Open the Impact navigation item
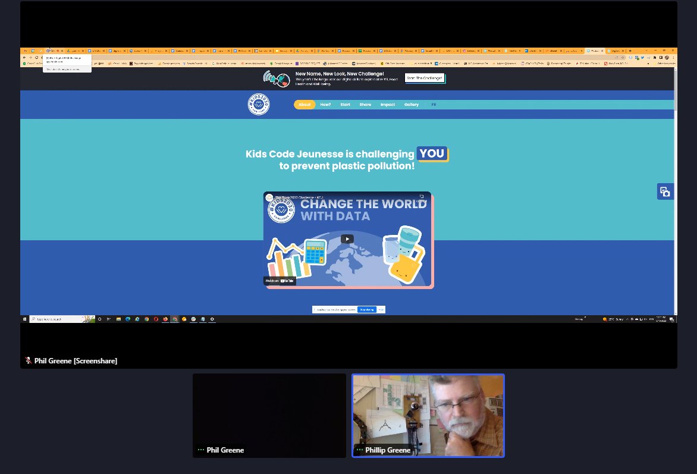 388,105
